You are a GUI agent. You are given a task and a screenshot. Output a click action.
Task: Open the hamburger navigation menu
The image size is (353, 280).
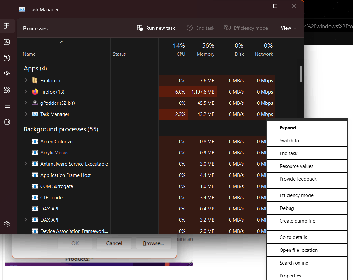click(x=7, y=10)
